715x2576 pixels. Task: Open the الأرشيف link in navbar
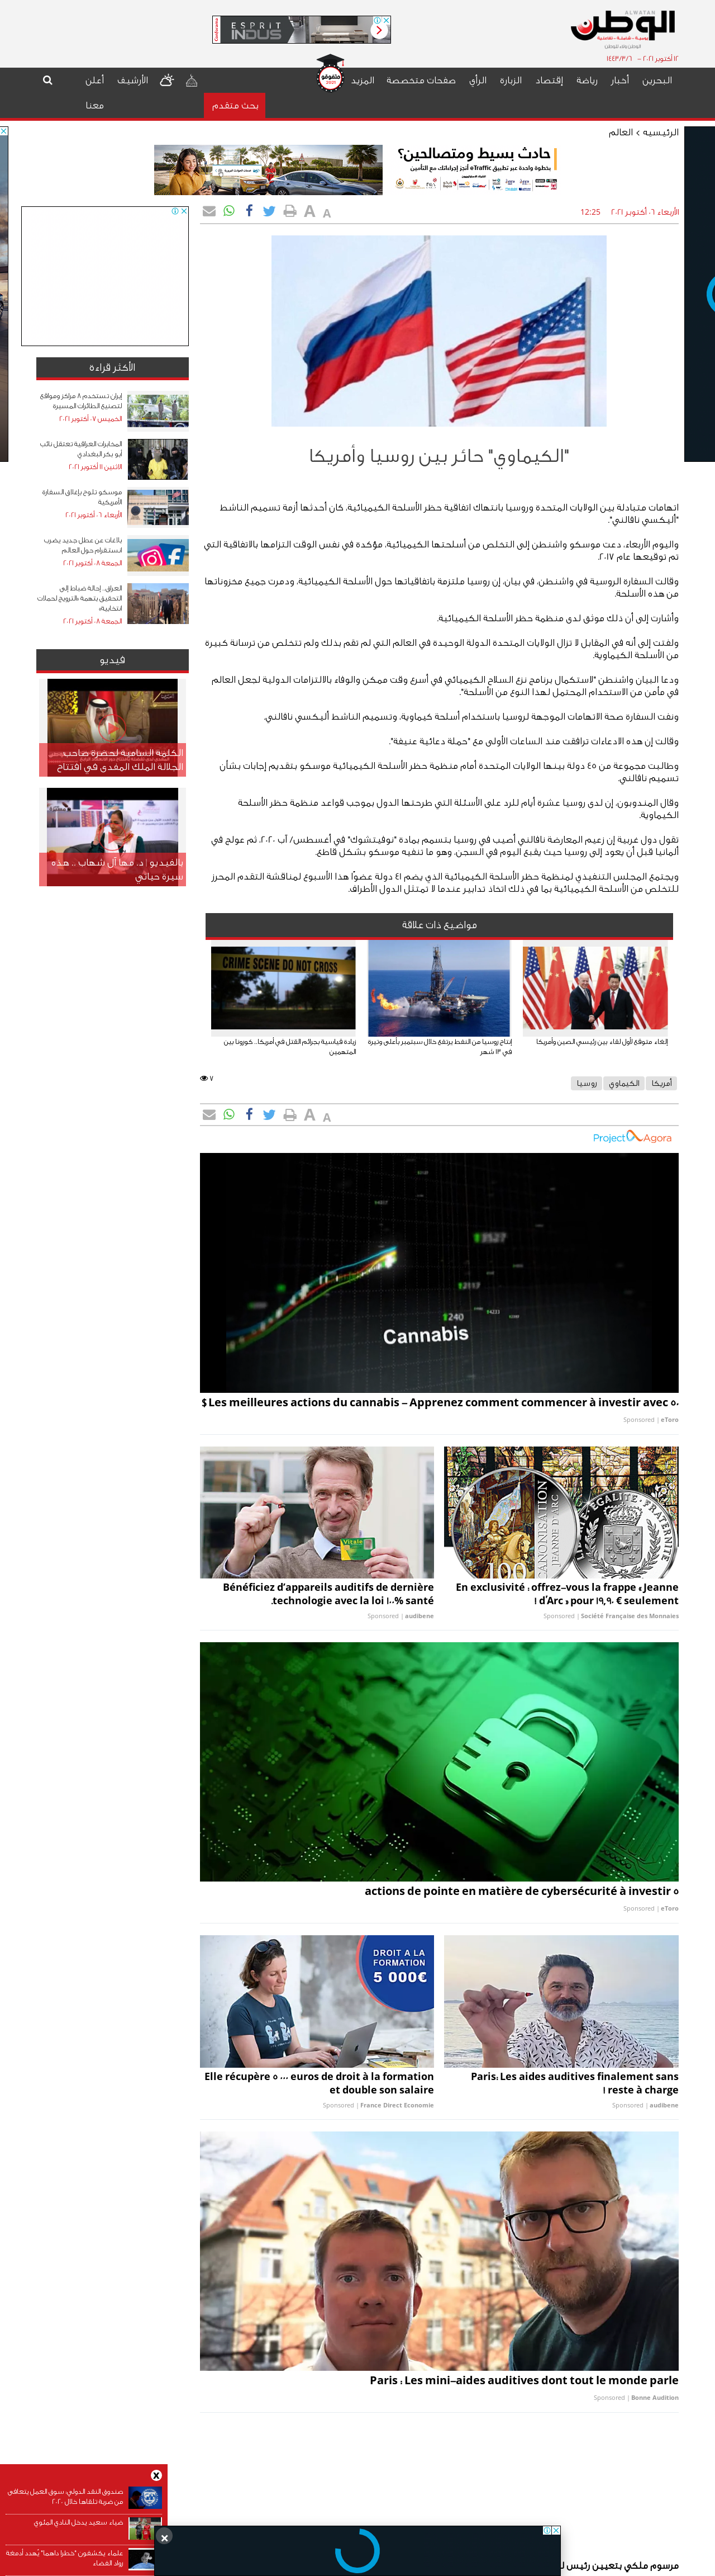132,80
